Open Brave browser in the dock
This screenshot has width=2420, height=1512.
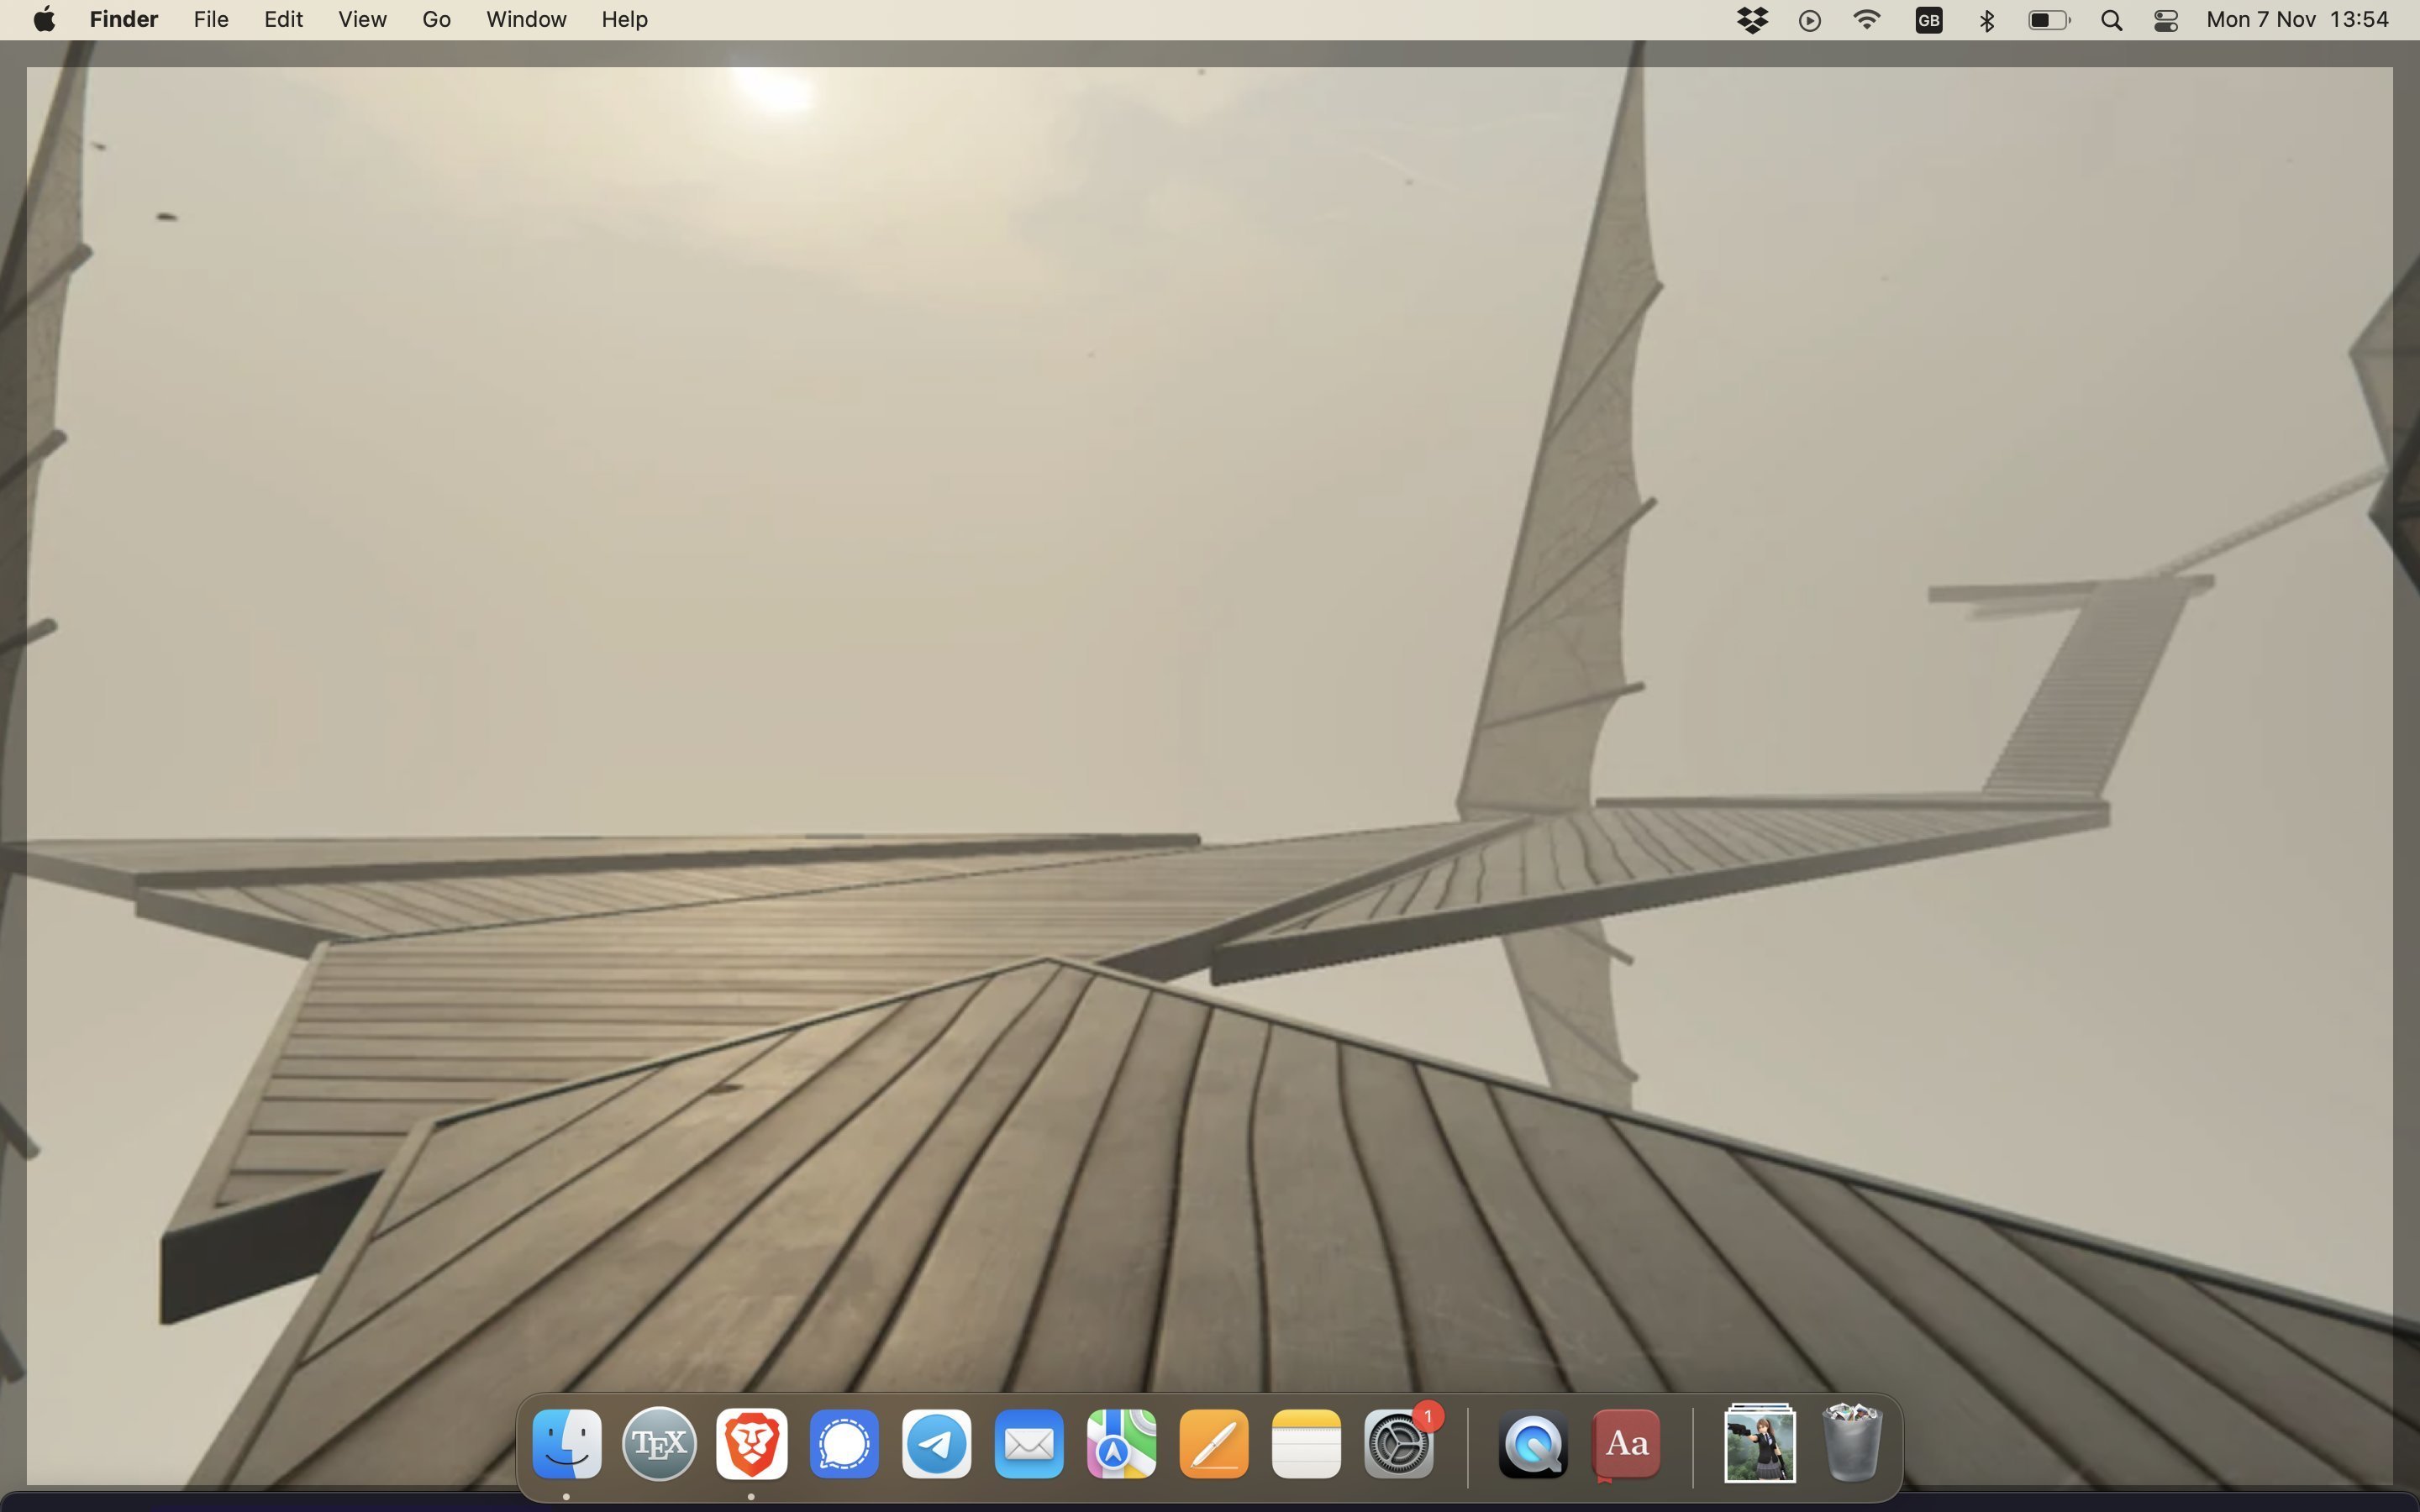click(x=752, y=1444)
